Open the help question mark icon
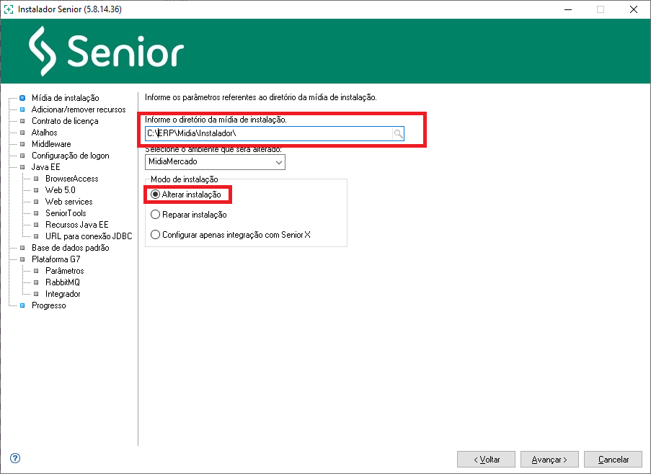The image size is (651, 474). [15, 458]
